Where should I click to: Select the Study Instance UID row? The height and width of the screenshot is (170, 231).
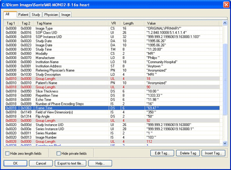(112, 125)
